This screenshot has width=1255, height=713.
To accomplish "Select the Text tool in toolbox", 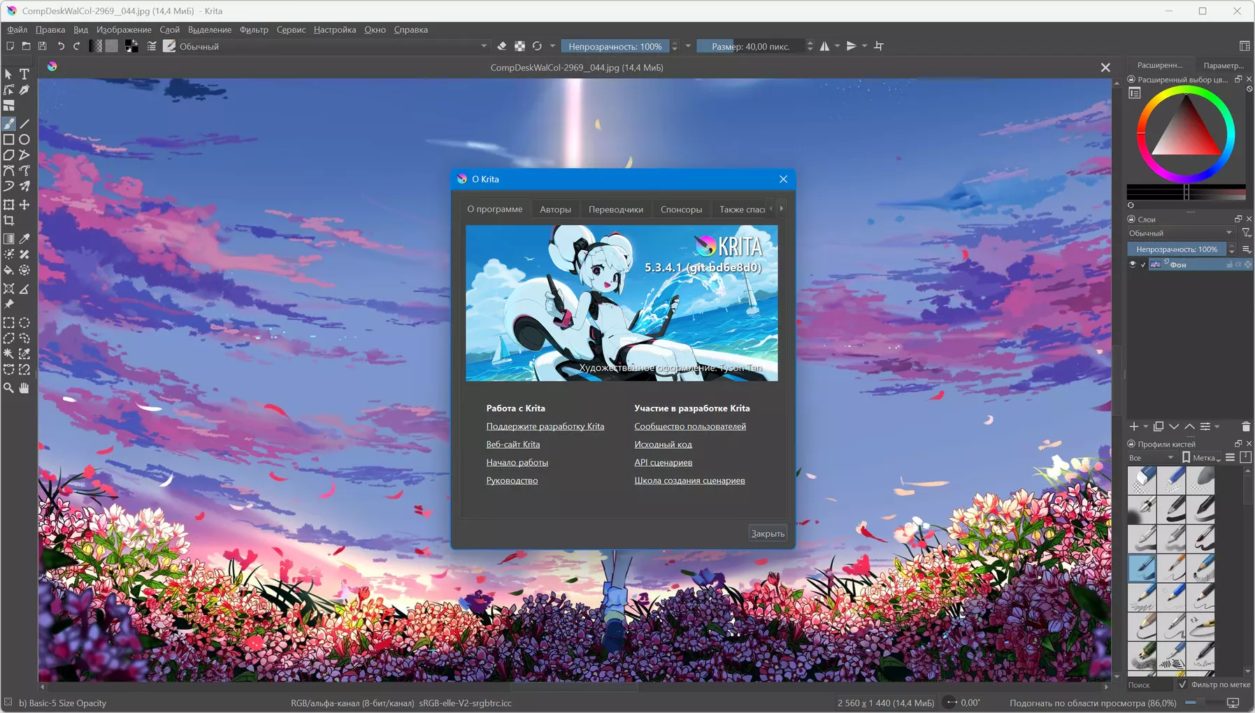I will [24, 74].
